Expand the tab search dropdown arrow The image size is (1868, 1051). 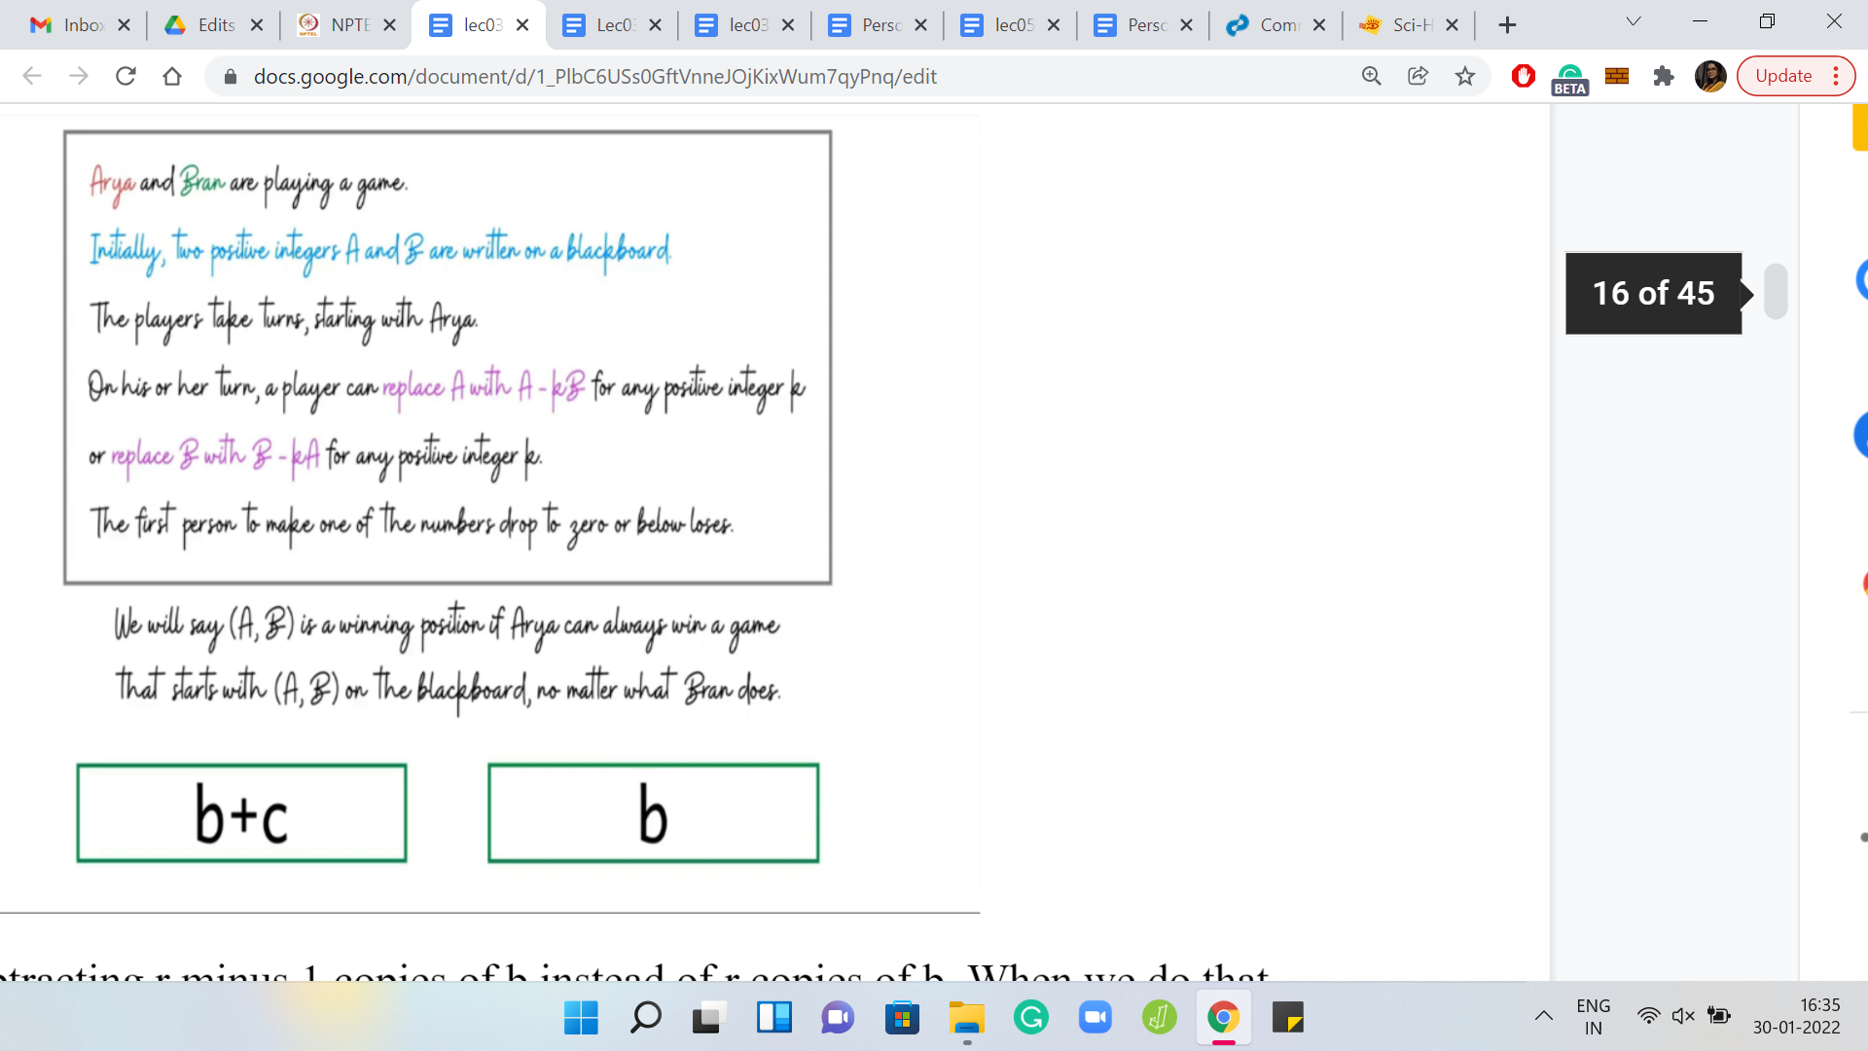click(x=1634, y=21)
